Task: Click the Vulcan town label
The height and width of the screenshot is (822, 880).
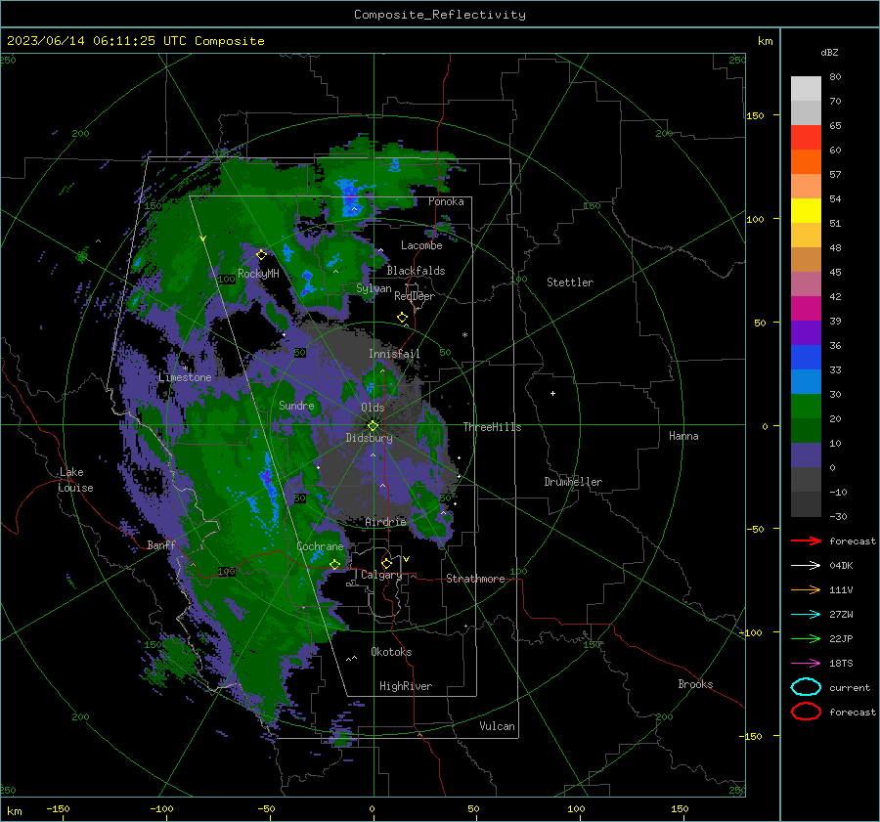Action: click(498, 726)
